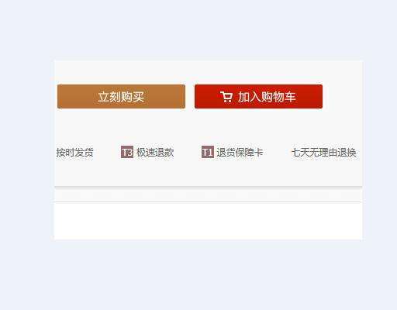This screenshot has height=310, width=397.
Task: Choose the cart icon inside the red button
Action: (226, 97)
